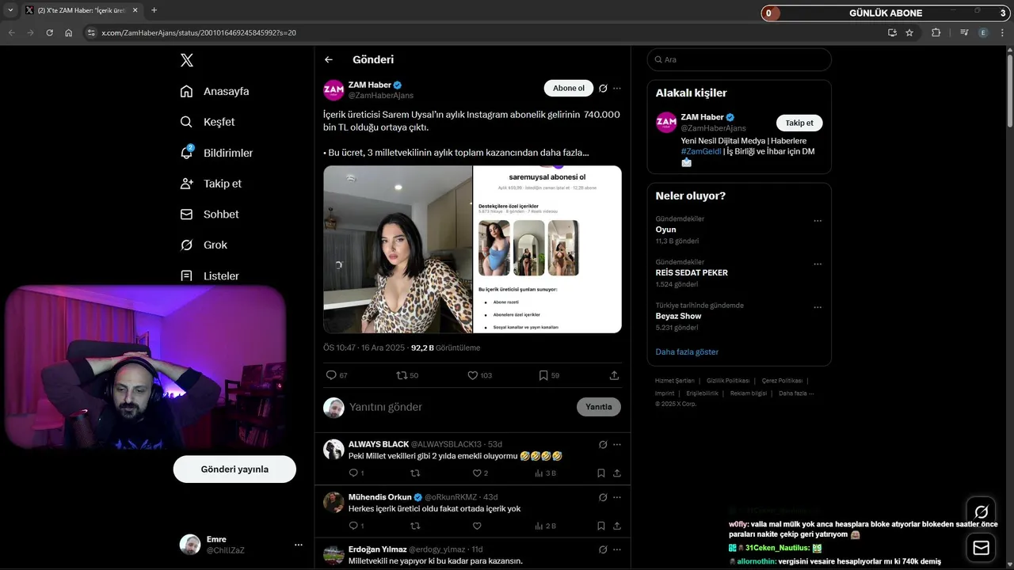Viewport: 1014px width, 570px height.
Task: Click the Grok icon on Mühendis Orkun reply
Action: [x=603, y=497]
